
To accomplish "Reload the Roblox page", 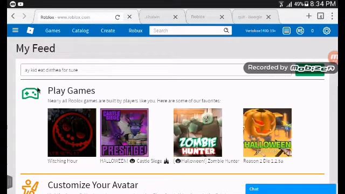I will tap(118, 17).
